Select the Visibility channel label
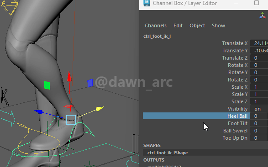 (237, 109)
